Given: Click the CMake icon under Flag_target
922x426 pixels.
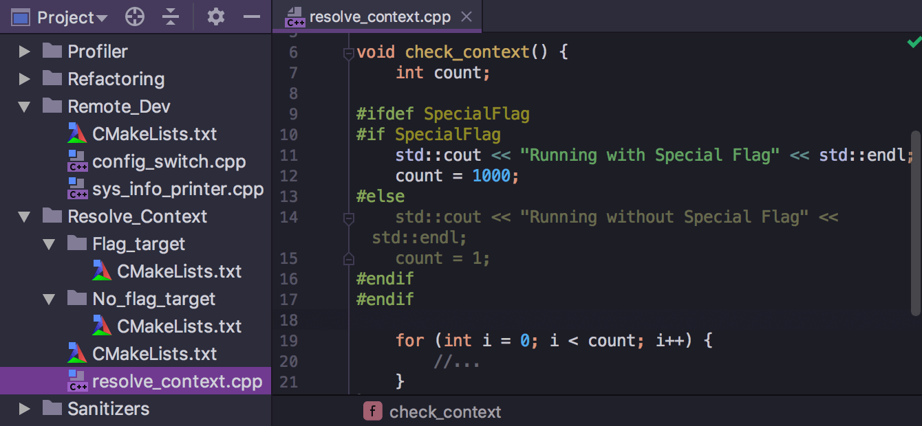Looking at the screenshot, I should pos(102,271).
